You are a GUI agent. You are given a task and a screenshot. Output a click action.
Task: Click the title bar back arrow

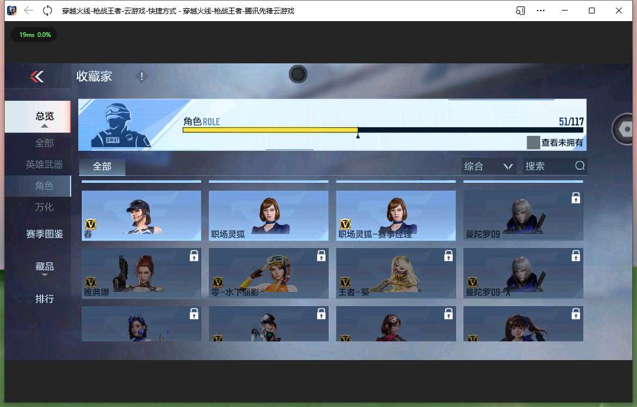28,11
